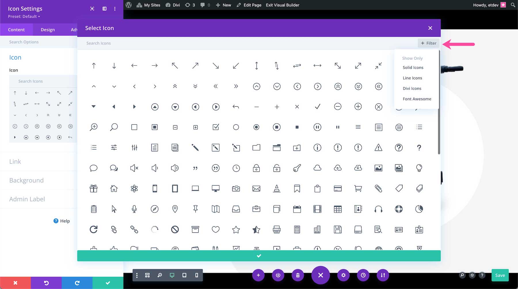Open page settings via the gear icon
The width and height of the screenshot is (518, 289).
343,275
